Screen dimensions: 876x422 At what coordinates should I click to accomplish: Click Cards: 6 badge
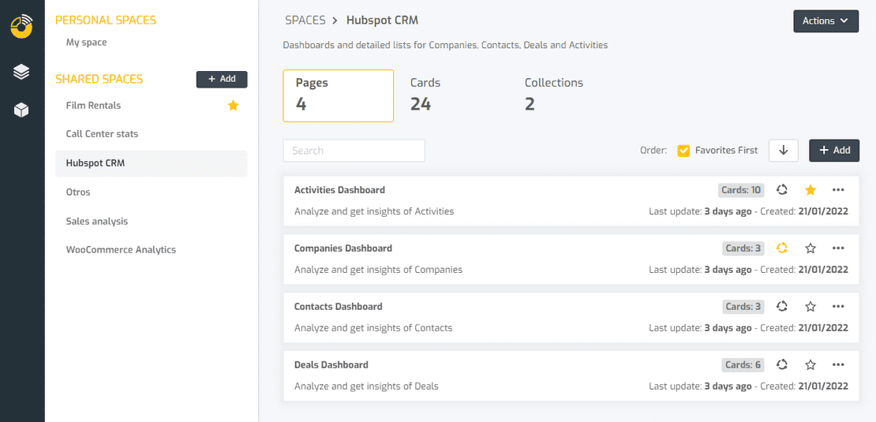tap(742, 364)
